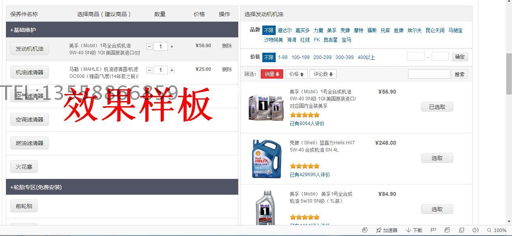Click 已选取 button for Mobil ¥56.90
This screenshot has height=236, width=512.
[x=437, y=107]
